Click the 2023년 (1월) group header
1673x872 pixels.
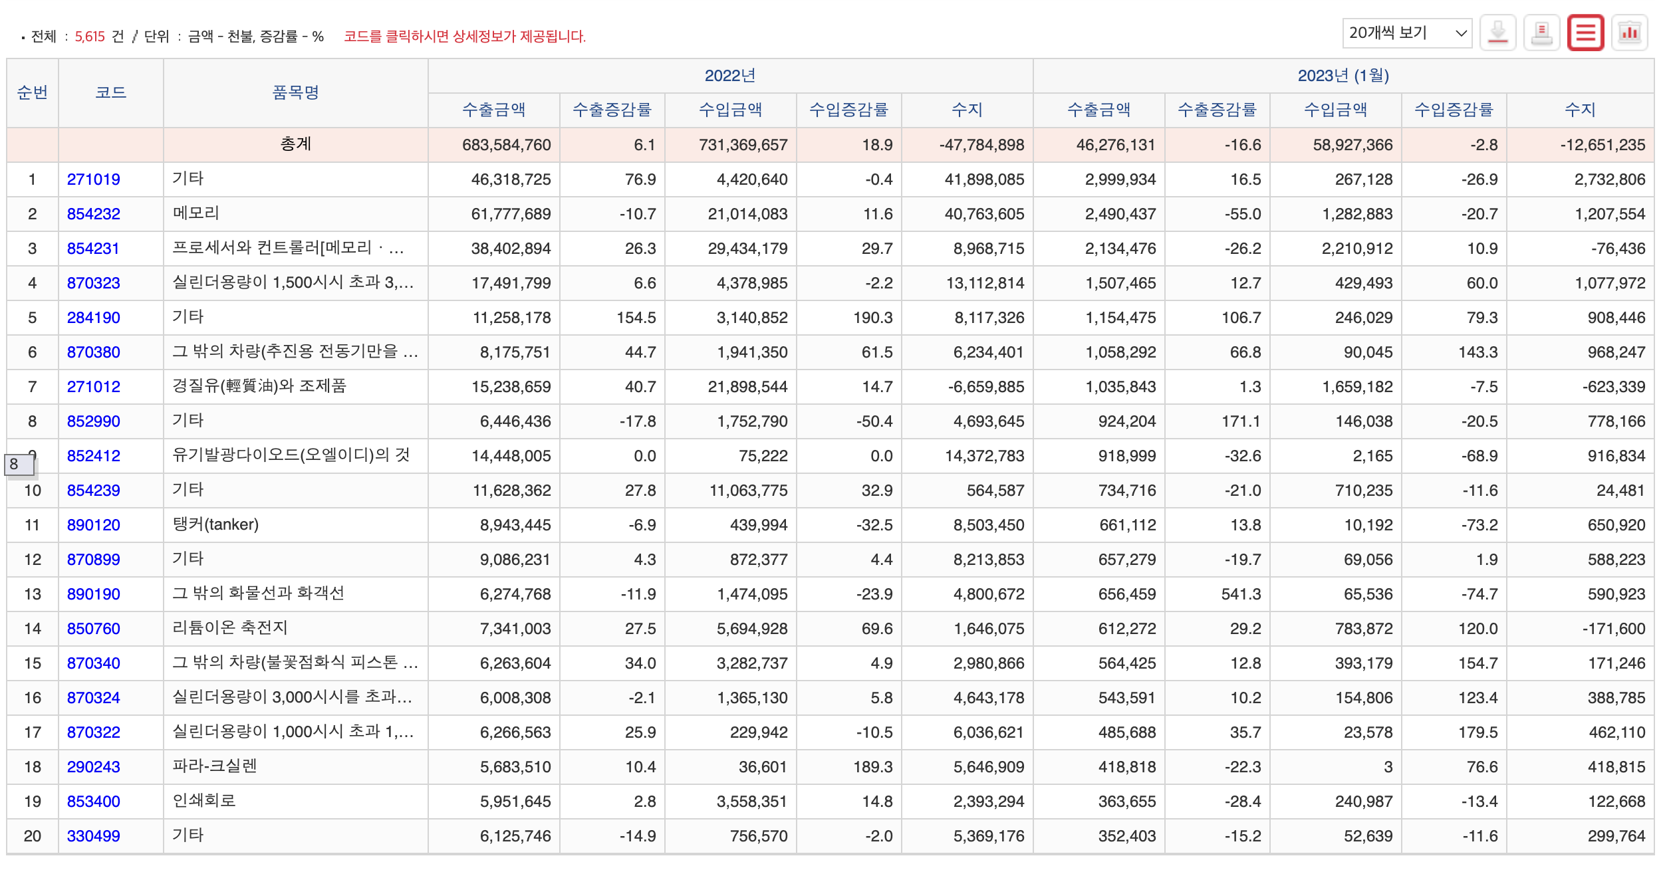coord(1343,76)
